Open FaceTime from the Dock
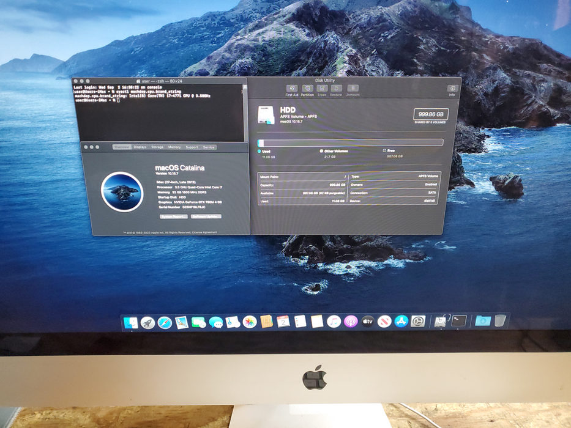571x428 pixels. pos(198,322)
